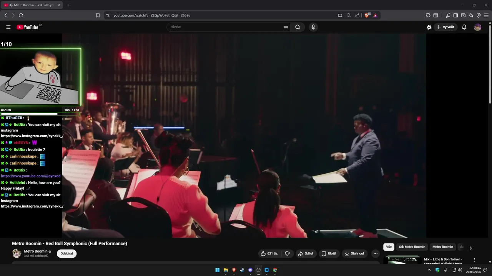
Task: Open the three-dot more actions menu
Action: pos(376,253)
